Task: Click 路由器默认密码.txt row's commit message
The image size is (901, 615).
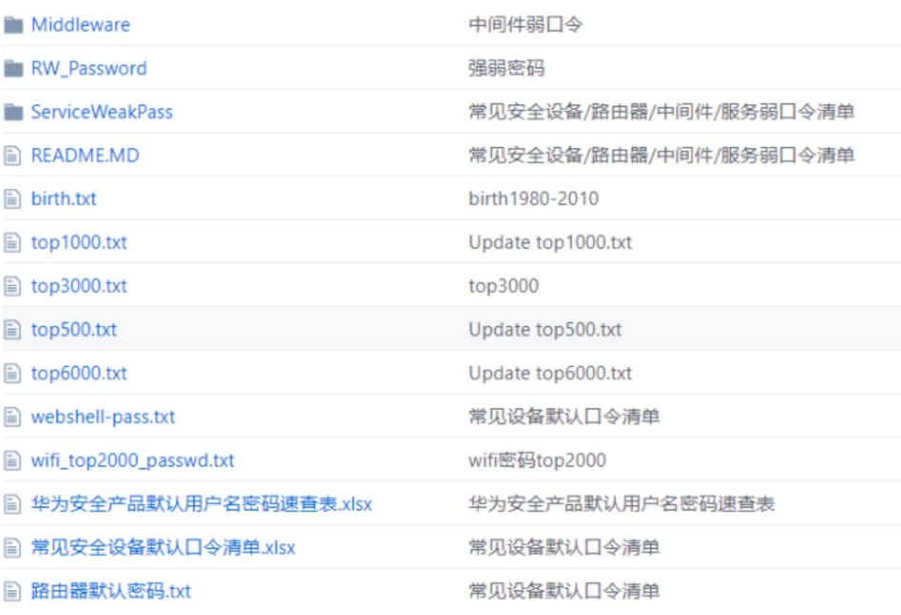Action: 565,591
